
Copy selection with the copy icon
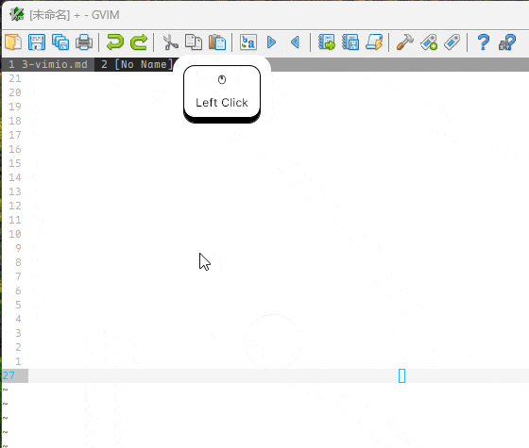[x=194, y=42]
